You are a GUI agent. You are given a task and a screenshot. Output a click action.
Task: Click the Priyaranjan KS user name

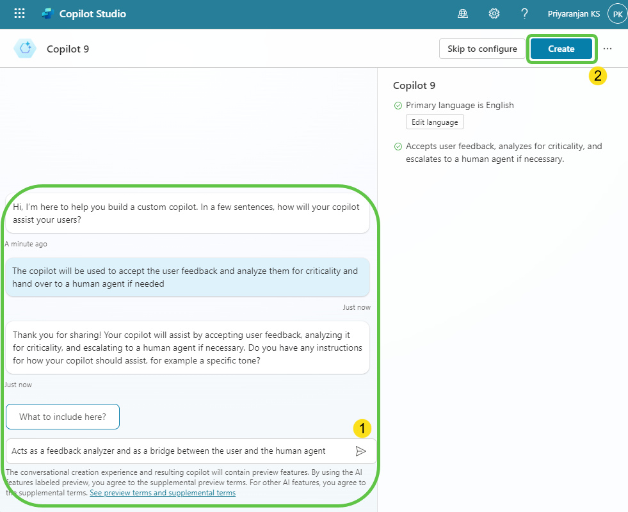574,13
